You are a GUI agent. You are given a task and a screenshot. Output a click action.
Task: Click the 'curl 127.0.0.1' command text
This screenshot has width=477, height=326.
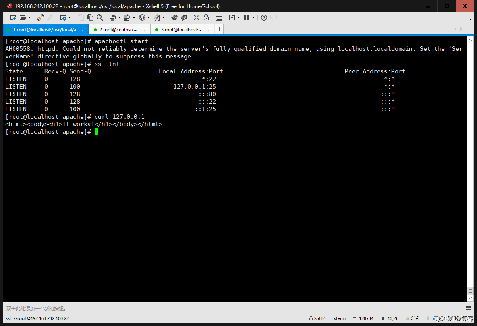[120, 117]
